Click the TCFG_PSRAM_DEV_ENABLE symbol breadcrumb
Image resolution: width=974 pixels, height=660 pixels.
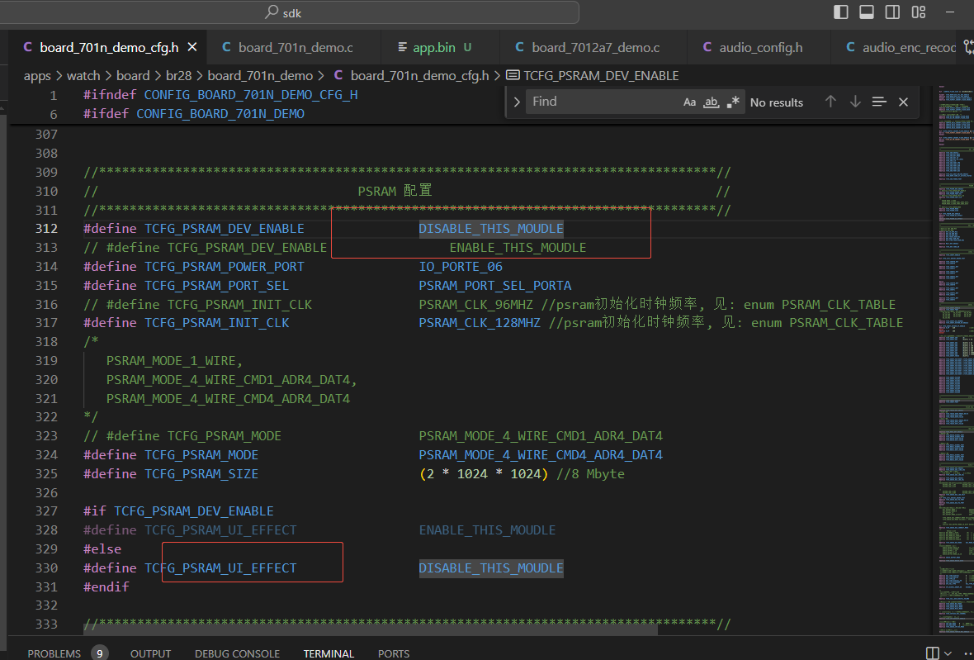point(593,76)
